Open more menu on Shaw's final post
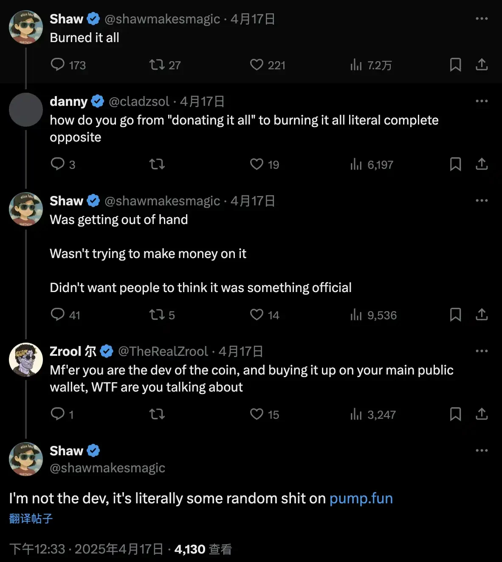The height and width of the screenshot is (562, 502). tap(482, 451)
